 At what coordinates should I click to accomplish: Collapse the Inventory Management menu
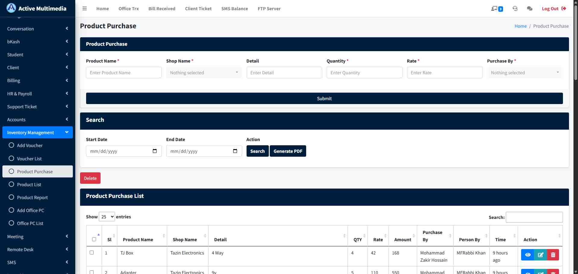pos(38,132)
